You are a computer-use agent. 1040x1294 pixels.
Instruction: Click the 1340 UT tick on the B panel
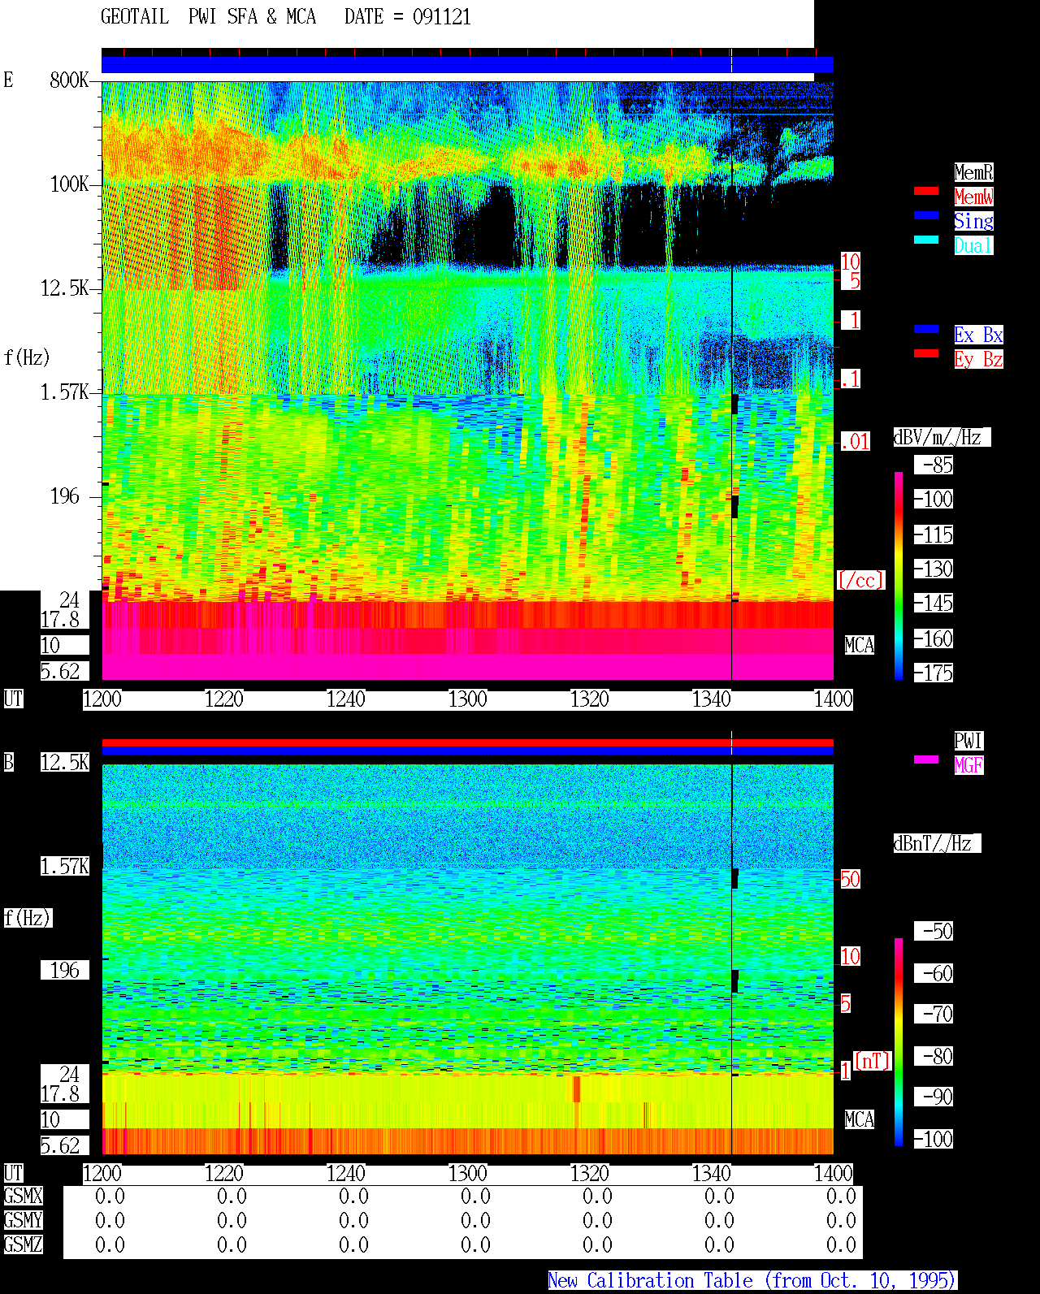click(x=712, y=1174)
